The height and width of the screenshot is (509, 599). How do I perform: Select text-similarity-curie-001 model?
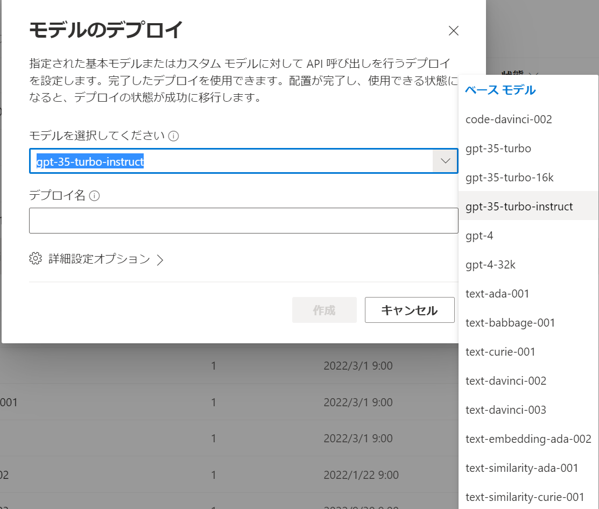(528, 497)
